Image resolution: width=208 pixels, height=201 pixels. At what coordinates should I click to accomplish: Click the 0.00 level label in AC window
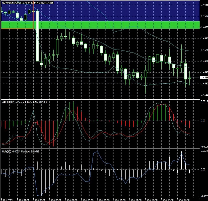tap(203, 121)
